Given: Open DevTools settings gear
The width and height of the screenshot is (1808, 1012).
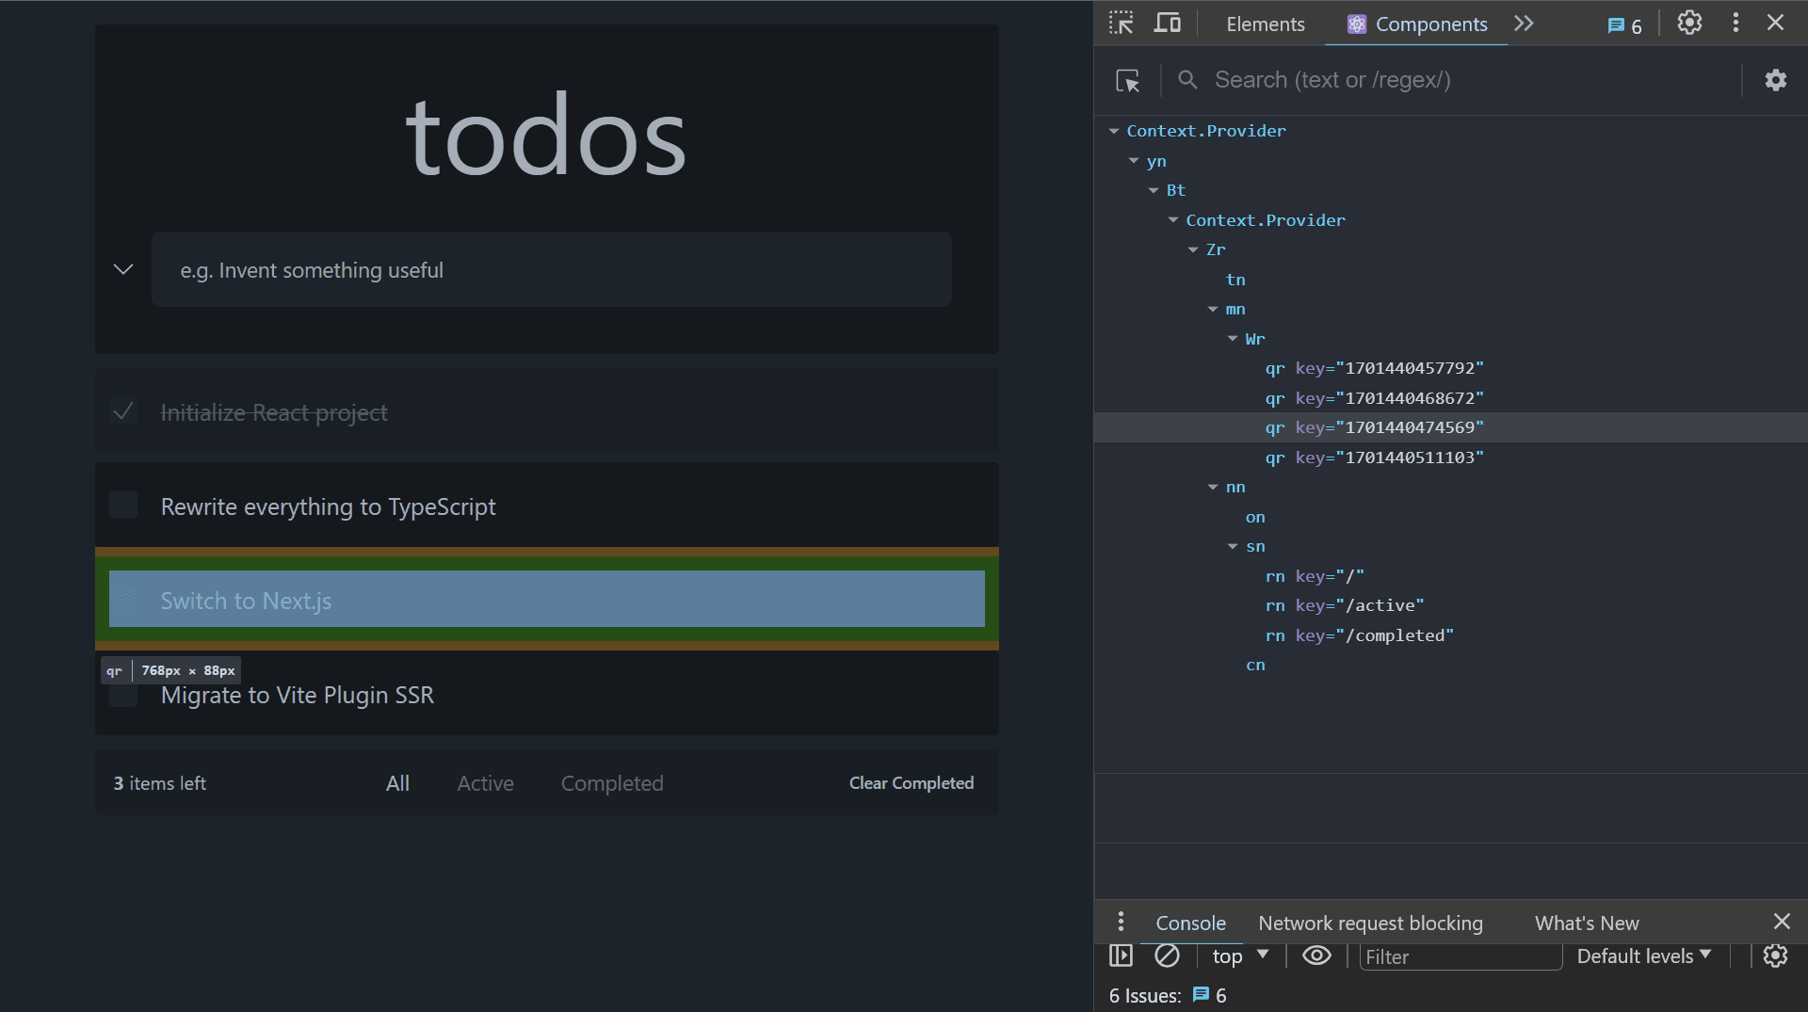Looking at the screenshot, I should [x=1689, y=24].
